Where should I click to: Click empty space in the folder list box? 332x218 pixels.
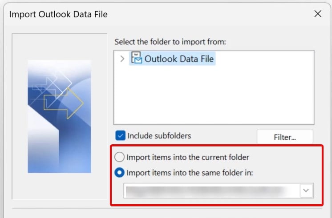click(x=214, y=98)
